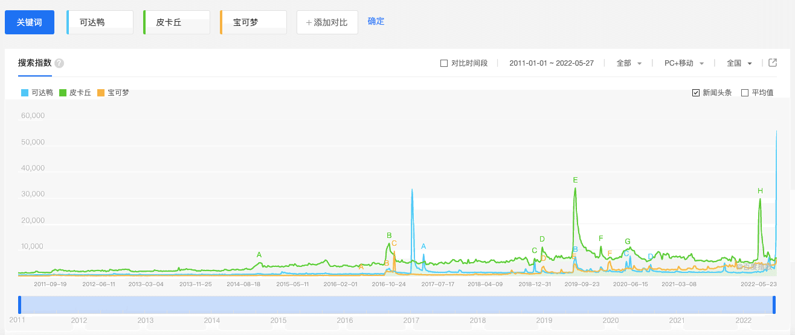Viewport: 795px width, 335px height.
Task: Click the right handle of the timeline slider
Action: (774, 305)
